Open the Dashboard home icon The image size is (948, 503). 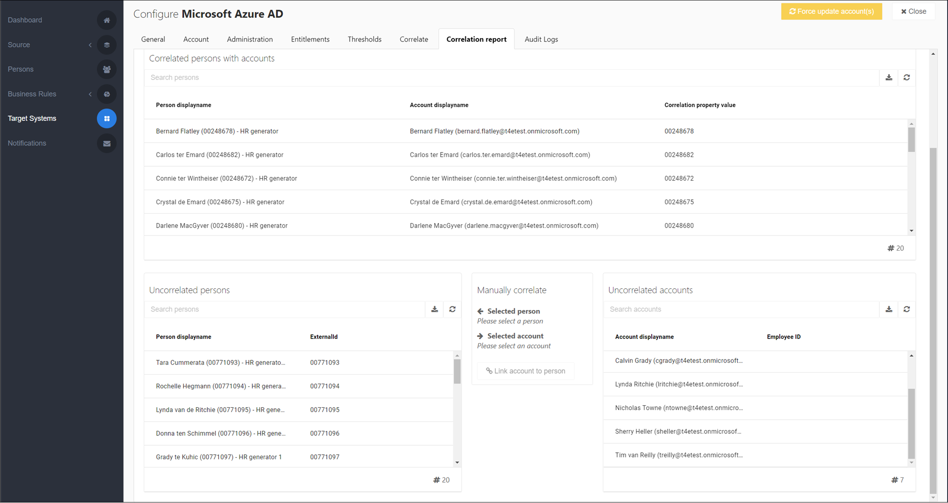click(x=107, y=20)
